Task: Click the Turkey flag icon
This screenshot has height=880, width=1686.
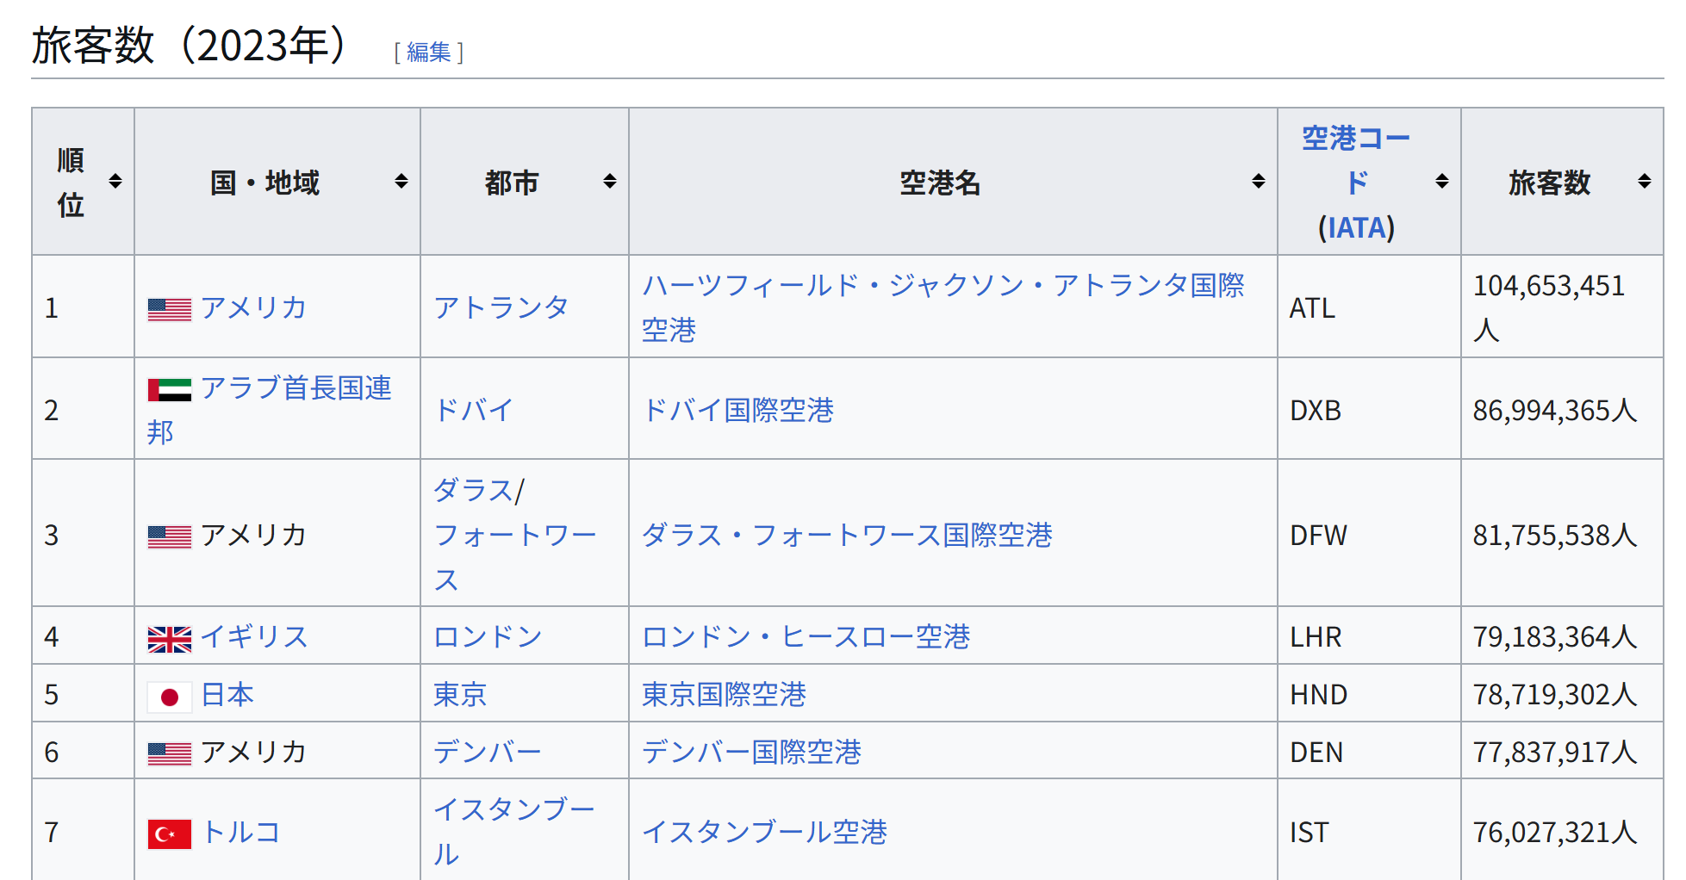Action: click(169, 834)
